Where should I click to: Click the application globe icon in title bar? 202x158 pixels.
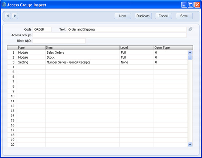point(4,4)
